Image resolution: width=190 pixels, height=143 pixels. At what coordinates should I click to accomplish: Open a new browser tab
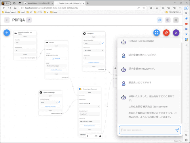point(87,3)
